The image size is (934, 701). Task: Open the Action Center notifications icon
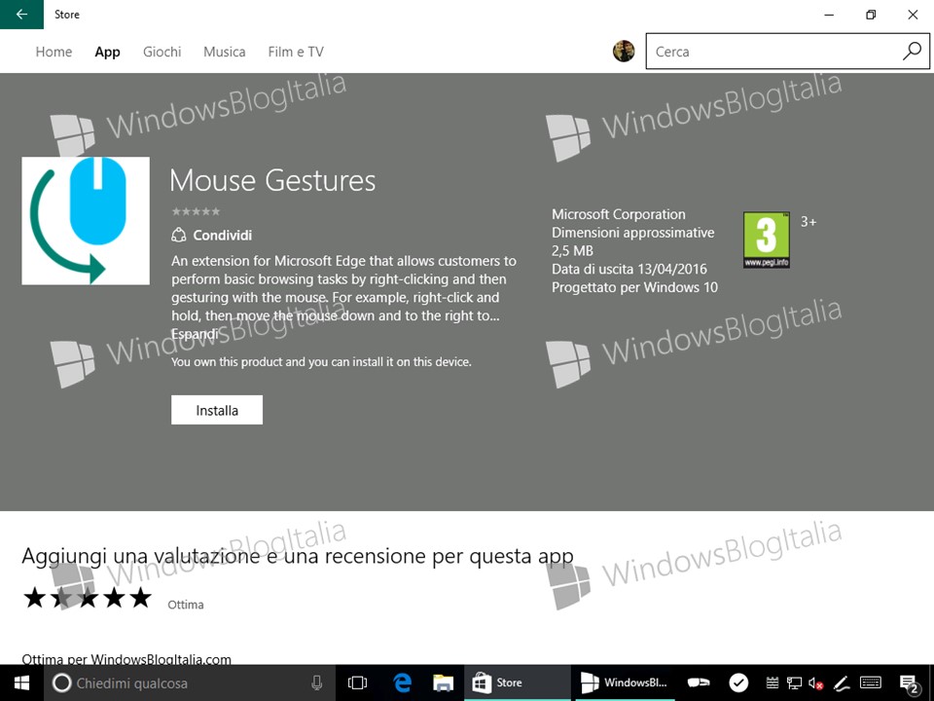909,683
